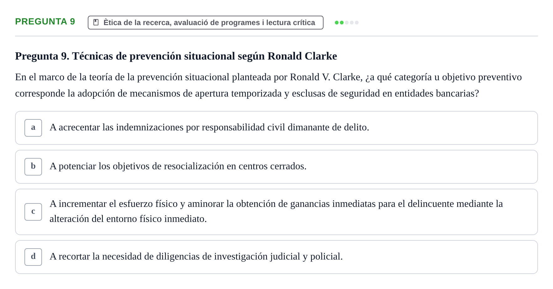Choose answer option c letter box

point(33,212)
